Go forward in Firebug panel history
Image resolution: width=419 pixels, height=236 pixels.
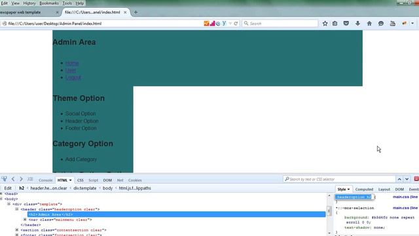[x=21, y=179]
